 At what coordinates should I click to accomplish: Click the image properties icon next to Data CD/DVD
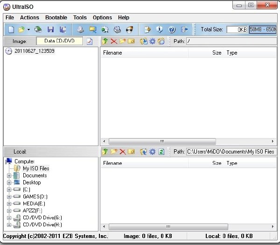[x=90, y=42]
